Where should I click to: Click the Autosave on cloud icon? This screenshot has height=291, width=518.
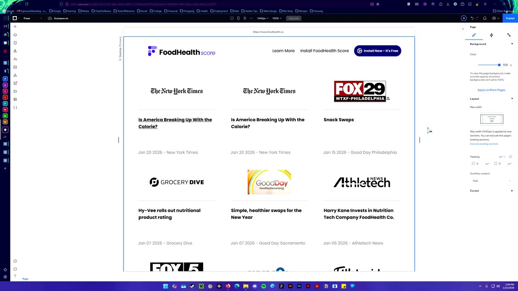50,18
